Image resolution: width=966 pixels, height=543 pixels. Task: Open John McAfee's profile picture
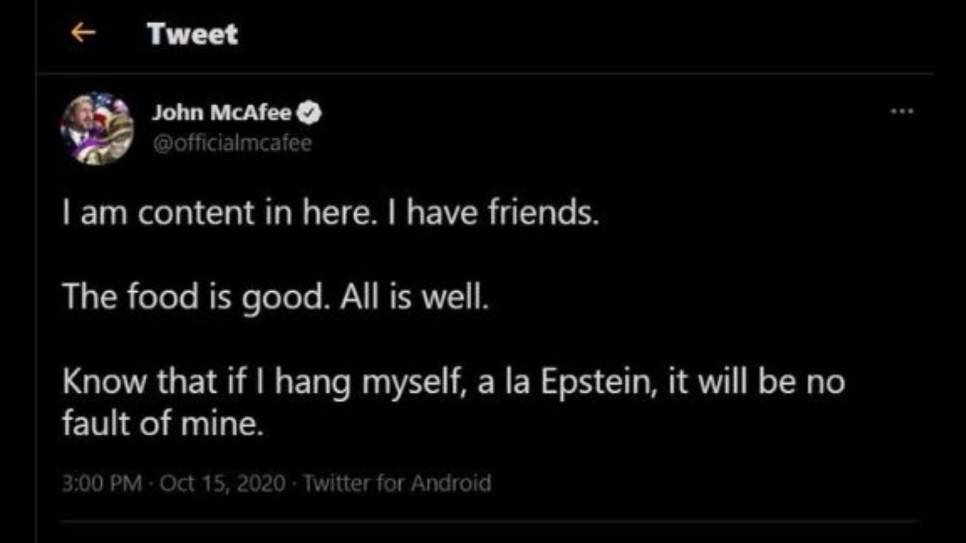coord(97,128)
